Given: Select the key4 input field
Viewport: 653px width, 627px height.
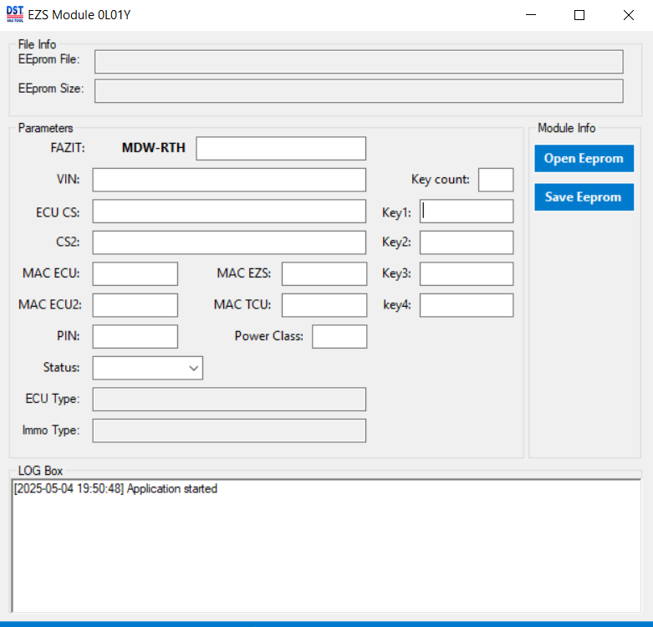Looking at the screenshot, I should tap(467, 305).
